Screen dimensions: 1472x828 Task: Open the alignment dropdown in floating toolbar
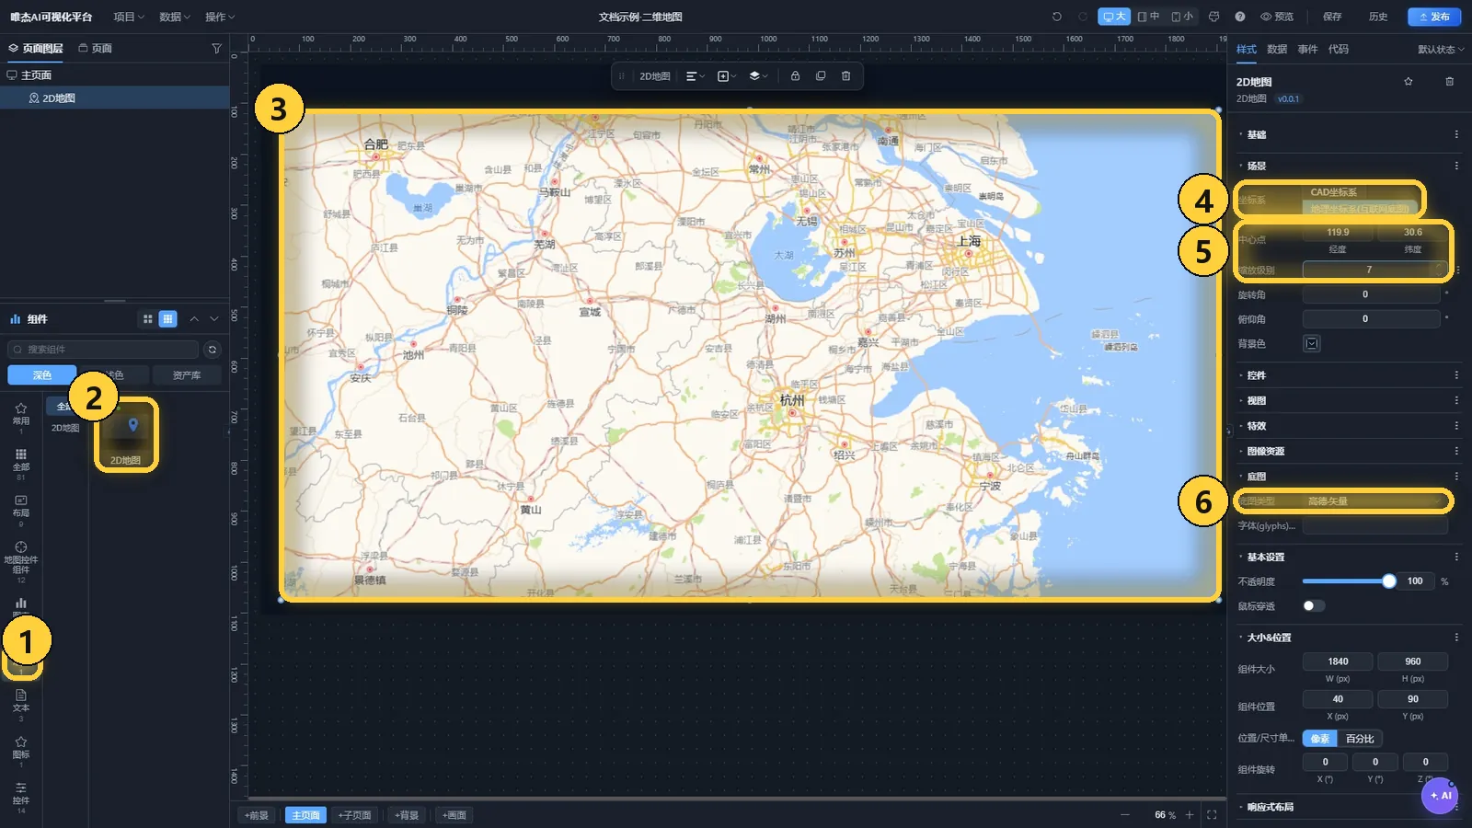click(x=695, y=76)
